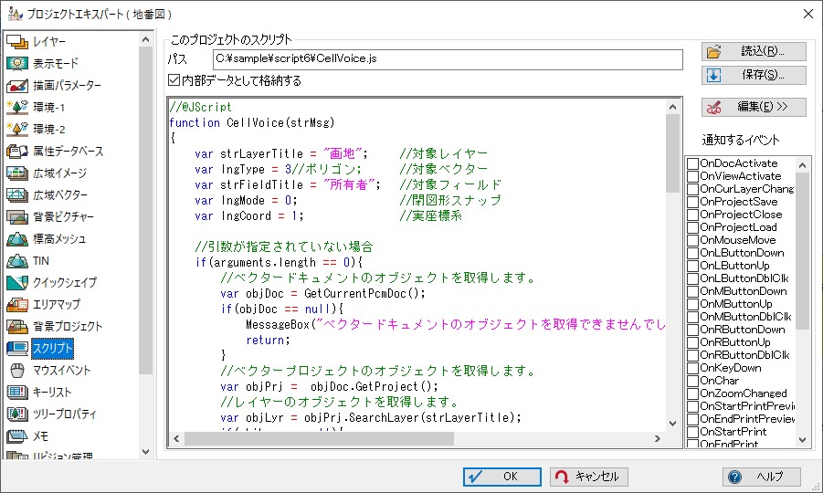Click the パス script path field
Image resolution: width=823 pixels, height=493 pixels.
tap(448, 59)
